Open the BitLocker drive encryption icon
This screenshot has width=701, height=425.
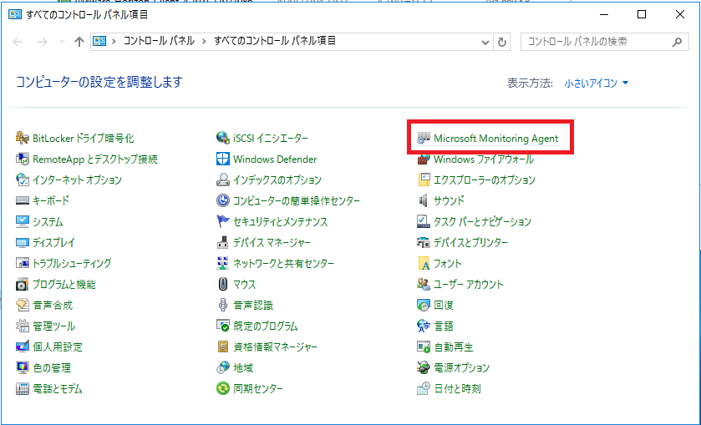[x=22, y=138]
